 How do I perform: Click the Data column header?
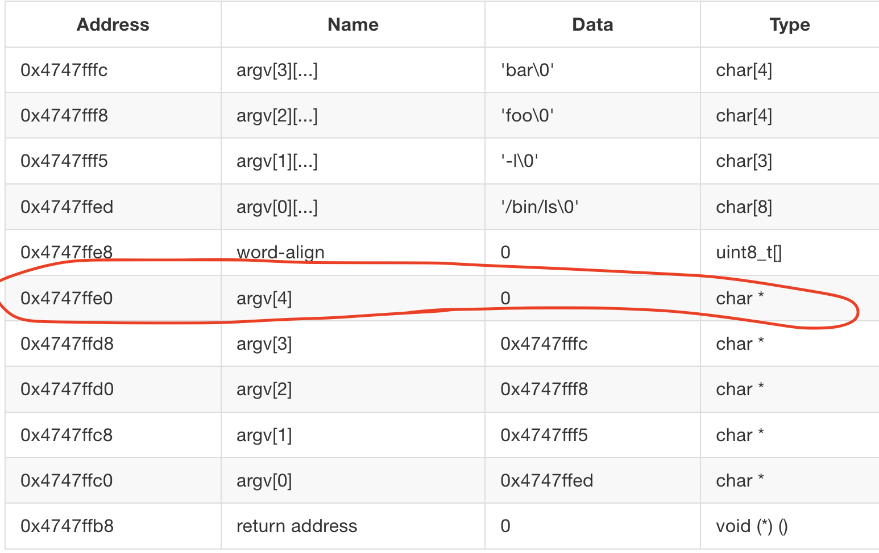592,24
